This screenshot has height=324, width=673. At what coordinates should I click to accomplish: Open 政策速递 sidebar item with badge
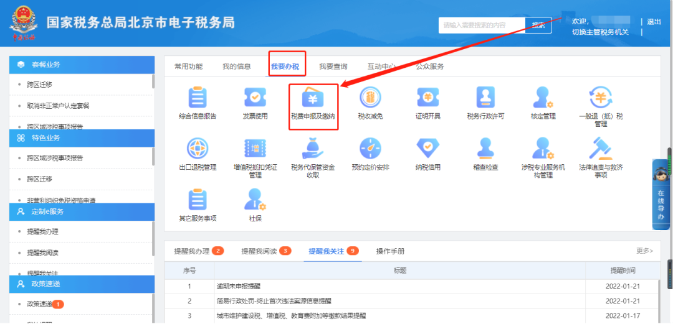click(x=45, y=304)
